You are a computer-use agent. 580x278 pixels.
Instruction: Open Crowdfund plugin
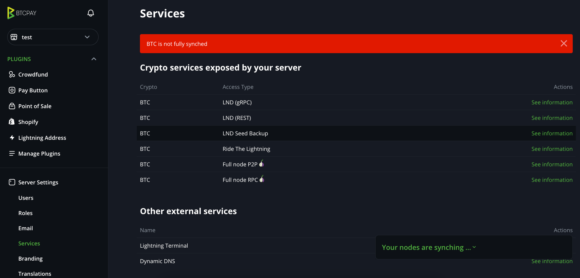[x=33, y=74]
